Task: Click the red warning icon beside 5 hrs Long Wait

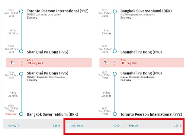Action: click(x=123, y=63)
